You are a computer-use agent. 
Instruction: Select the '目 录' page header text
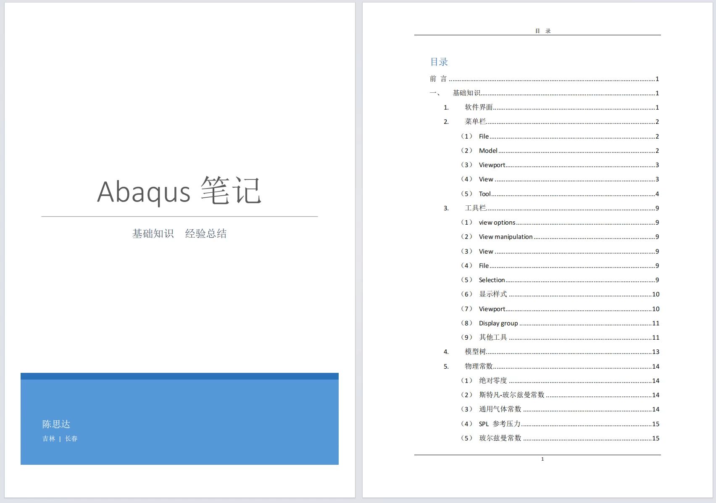coord(543,31)
